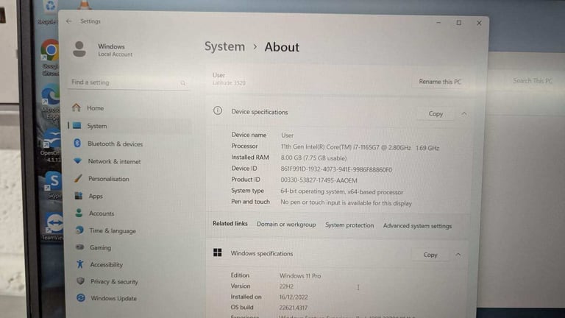Screen dimensions: 565x318
Task: Open Microsoft Edge desktop shortcut
Action: pos(51,103)
